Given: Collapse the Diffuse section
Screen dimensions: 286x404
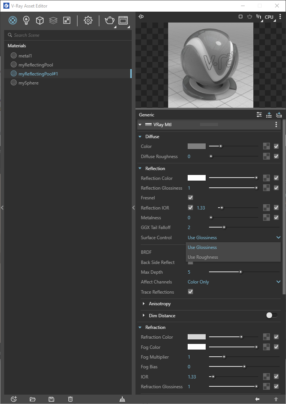Looking at the screenshot, I should (x=140, y=137).
